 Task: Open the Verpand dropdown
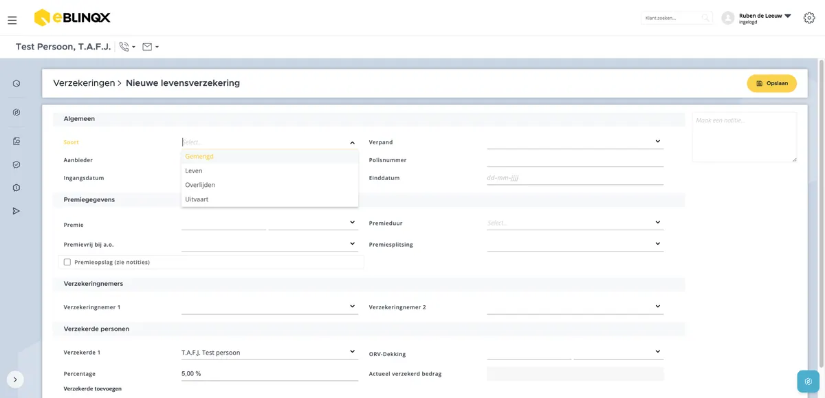pos(575,142)
